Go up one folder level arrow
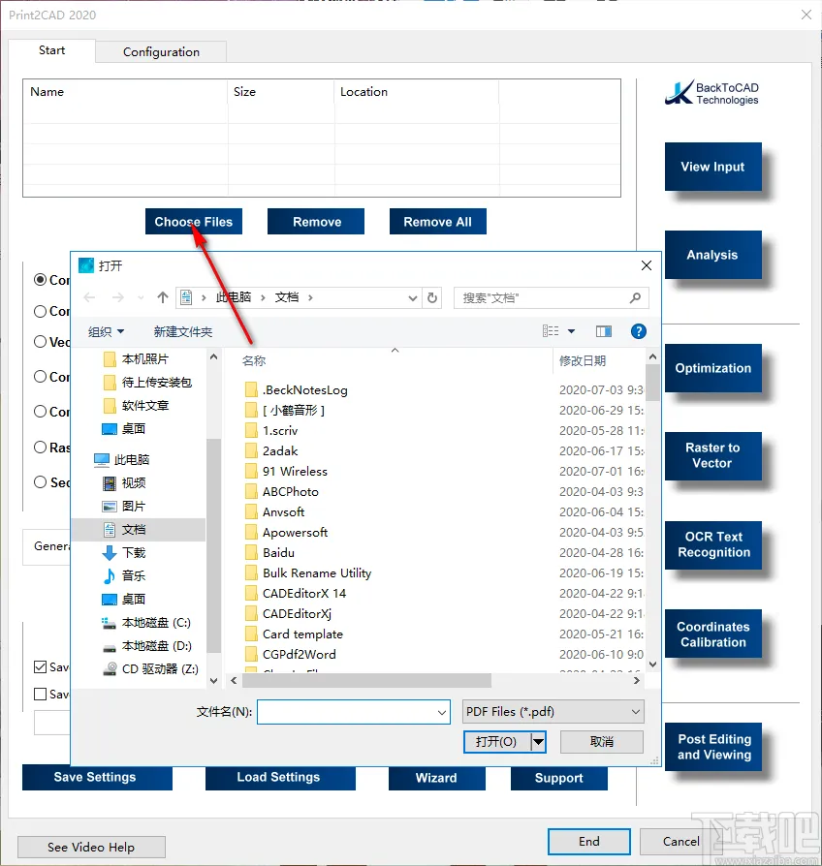 (163, 297)
